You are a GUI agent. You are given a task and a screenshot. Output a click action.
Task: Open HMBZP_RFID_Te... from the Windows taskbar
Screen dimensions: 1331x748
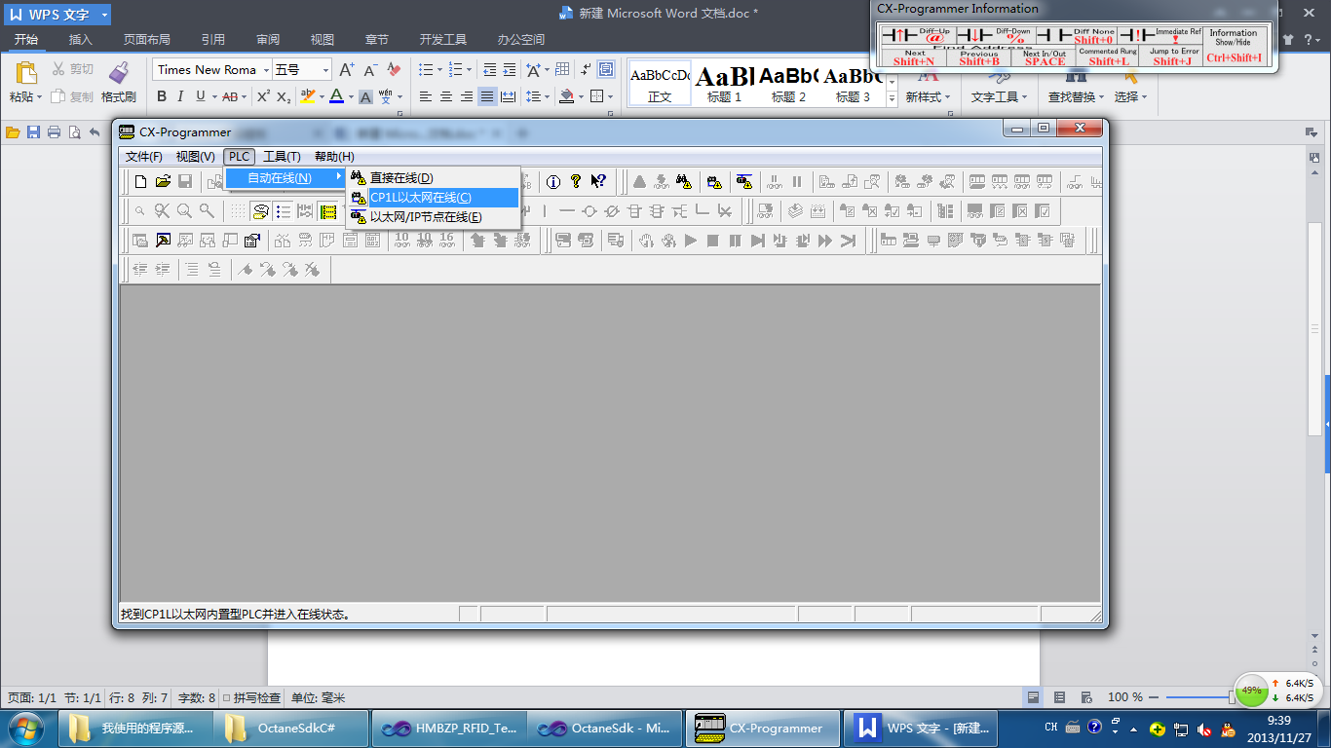coord(449,729)
